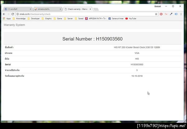Open the Developer bookmarks folder
187x129 pixels.
[x=34, y=18]
